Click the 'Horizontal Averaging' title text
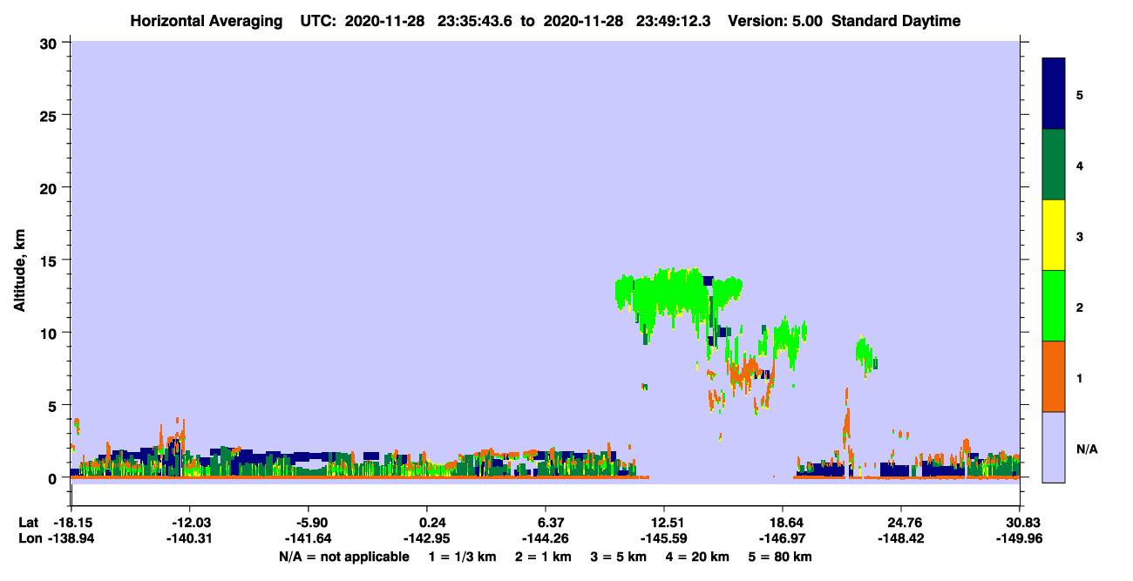The height and width of the screenshot is (581, 1133). coord(206,21)
